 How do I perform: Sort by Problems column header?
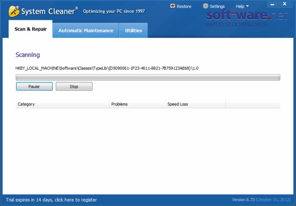[x=137, y=104]
